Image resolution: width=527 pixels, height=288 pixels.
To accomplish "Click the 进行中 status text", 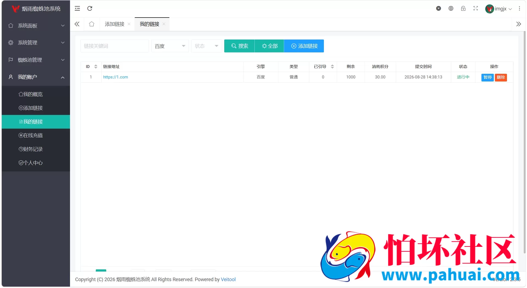I will [x=463, y=77].
